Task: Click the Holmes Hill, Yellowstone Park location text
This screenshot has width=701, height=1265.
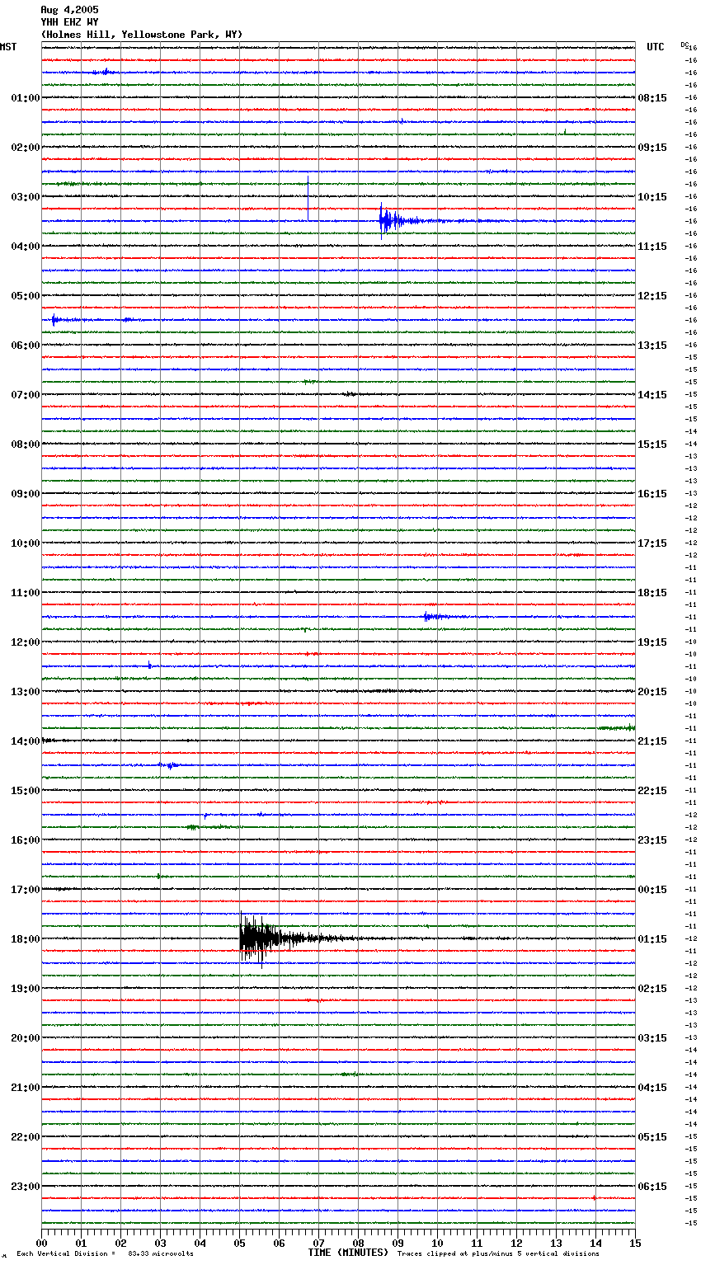Action: point(142,35)
